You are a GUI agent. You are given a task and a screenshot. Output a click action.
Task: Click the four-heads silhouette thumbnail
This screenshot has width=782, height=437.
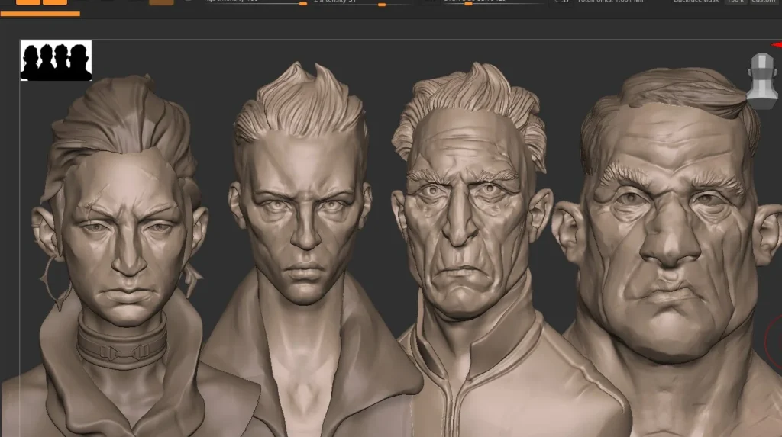tap(56, 60)
